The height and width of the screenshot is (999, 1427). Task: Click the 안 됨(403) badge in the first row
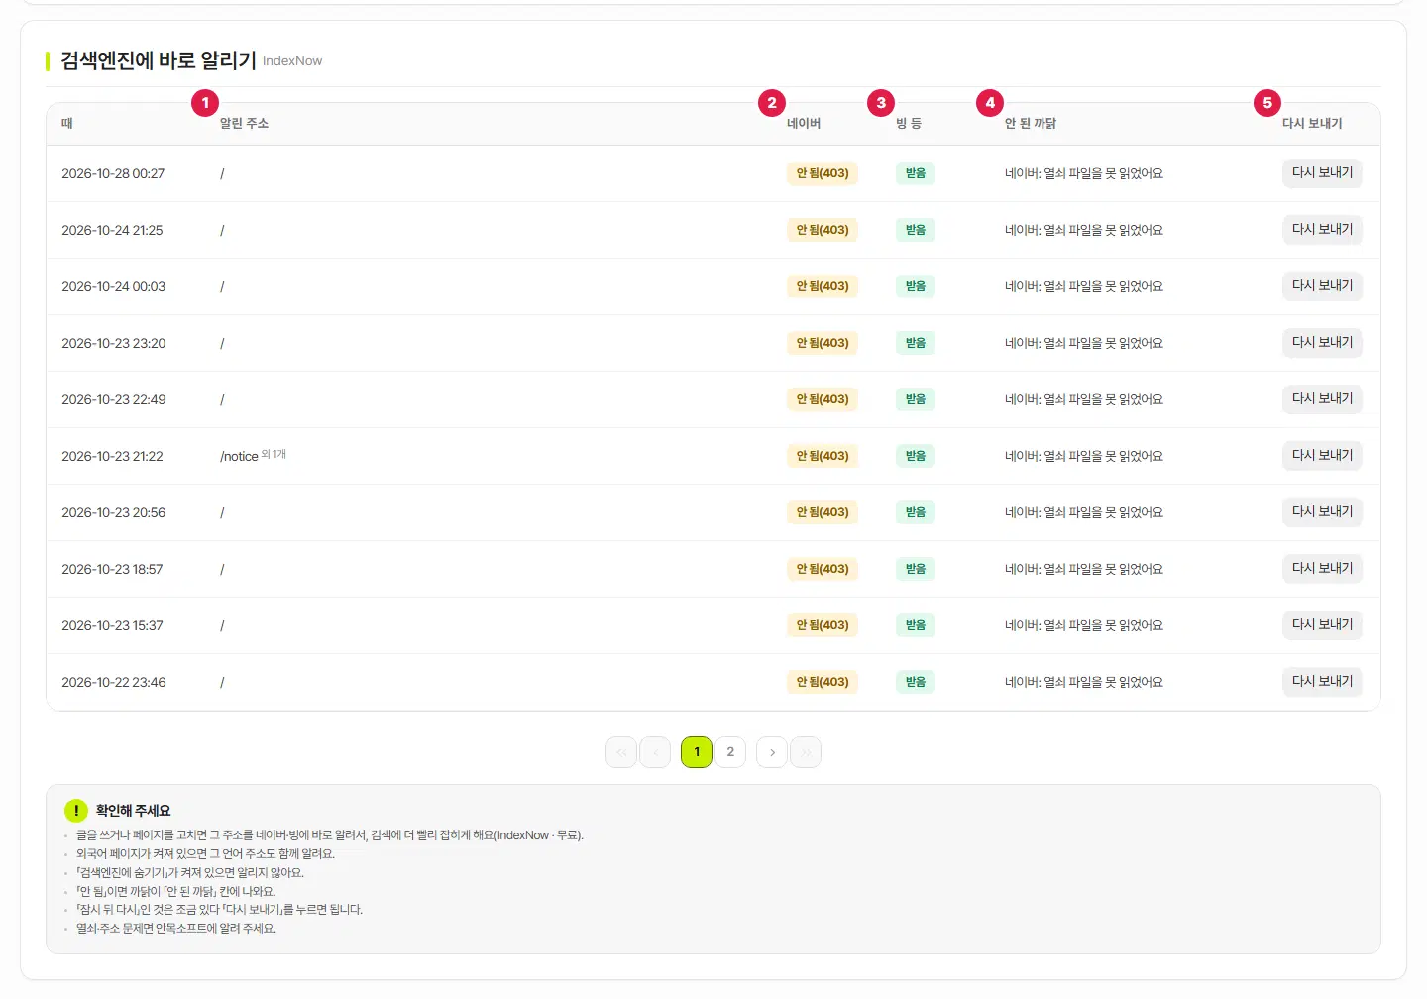tap(823, 173)
